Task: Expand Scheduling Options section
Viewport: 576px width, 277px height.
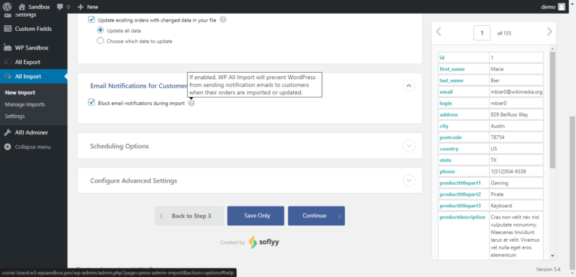Action: pos(409,146)
